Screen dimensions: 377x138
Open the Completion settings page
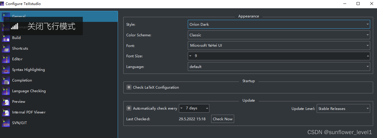pyautogui.click(x=59, y=80)
